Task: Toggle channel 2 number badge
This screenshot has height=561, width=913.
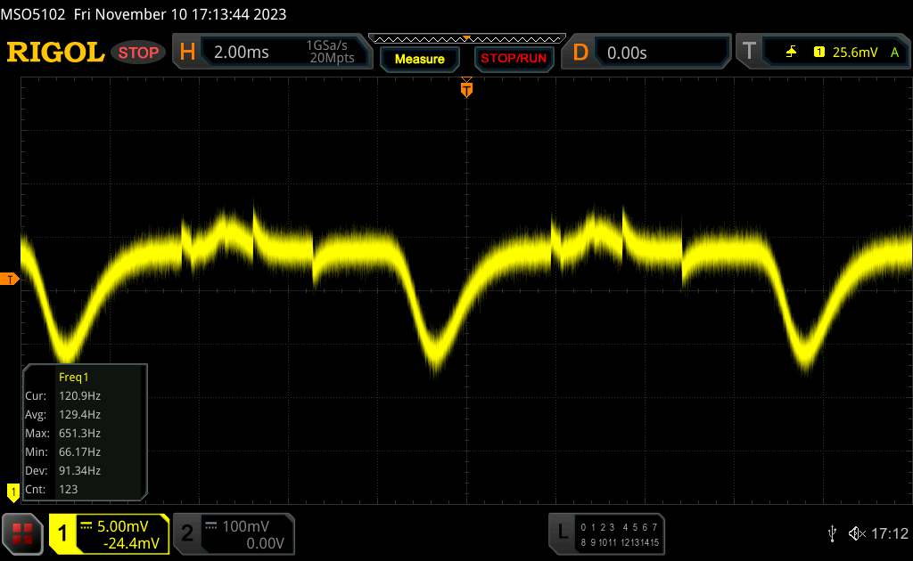Action: pyautogui.click(x=187, y=533)
